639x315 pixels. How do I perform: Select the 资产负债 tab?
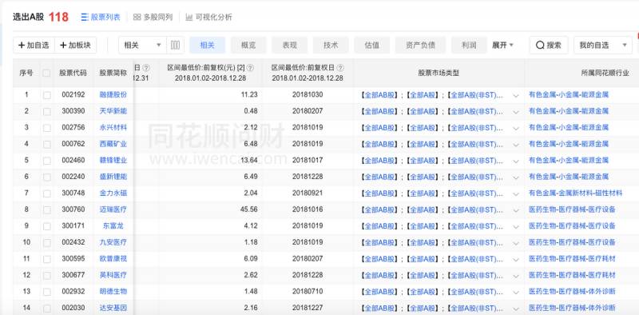[x=420, y=46]
